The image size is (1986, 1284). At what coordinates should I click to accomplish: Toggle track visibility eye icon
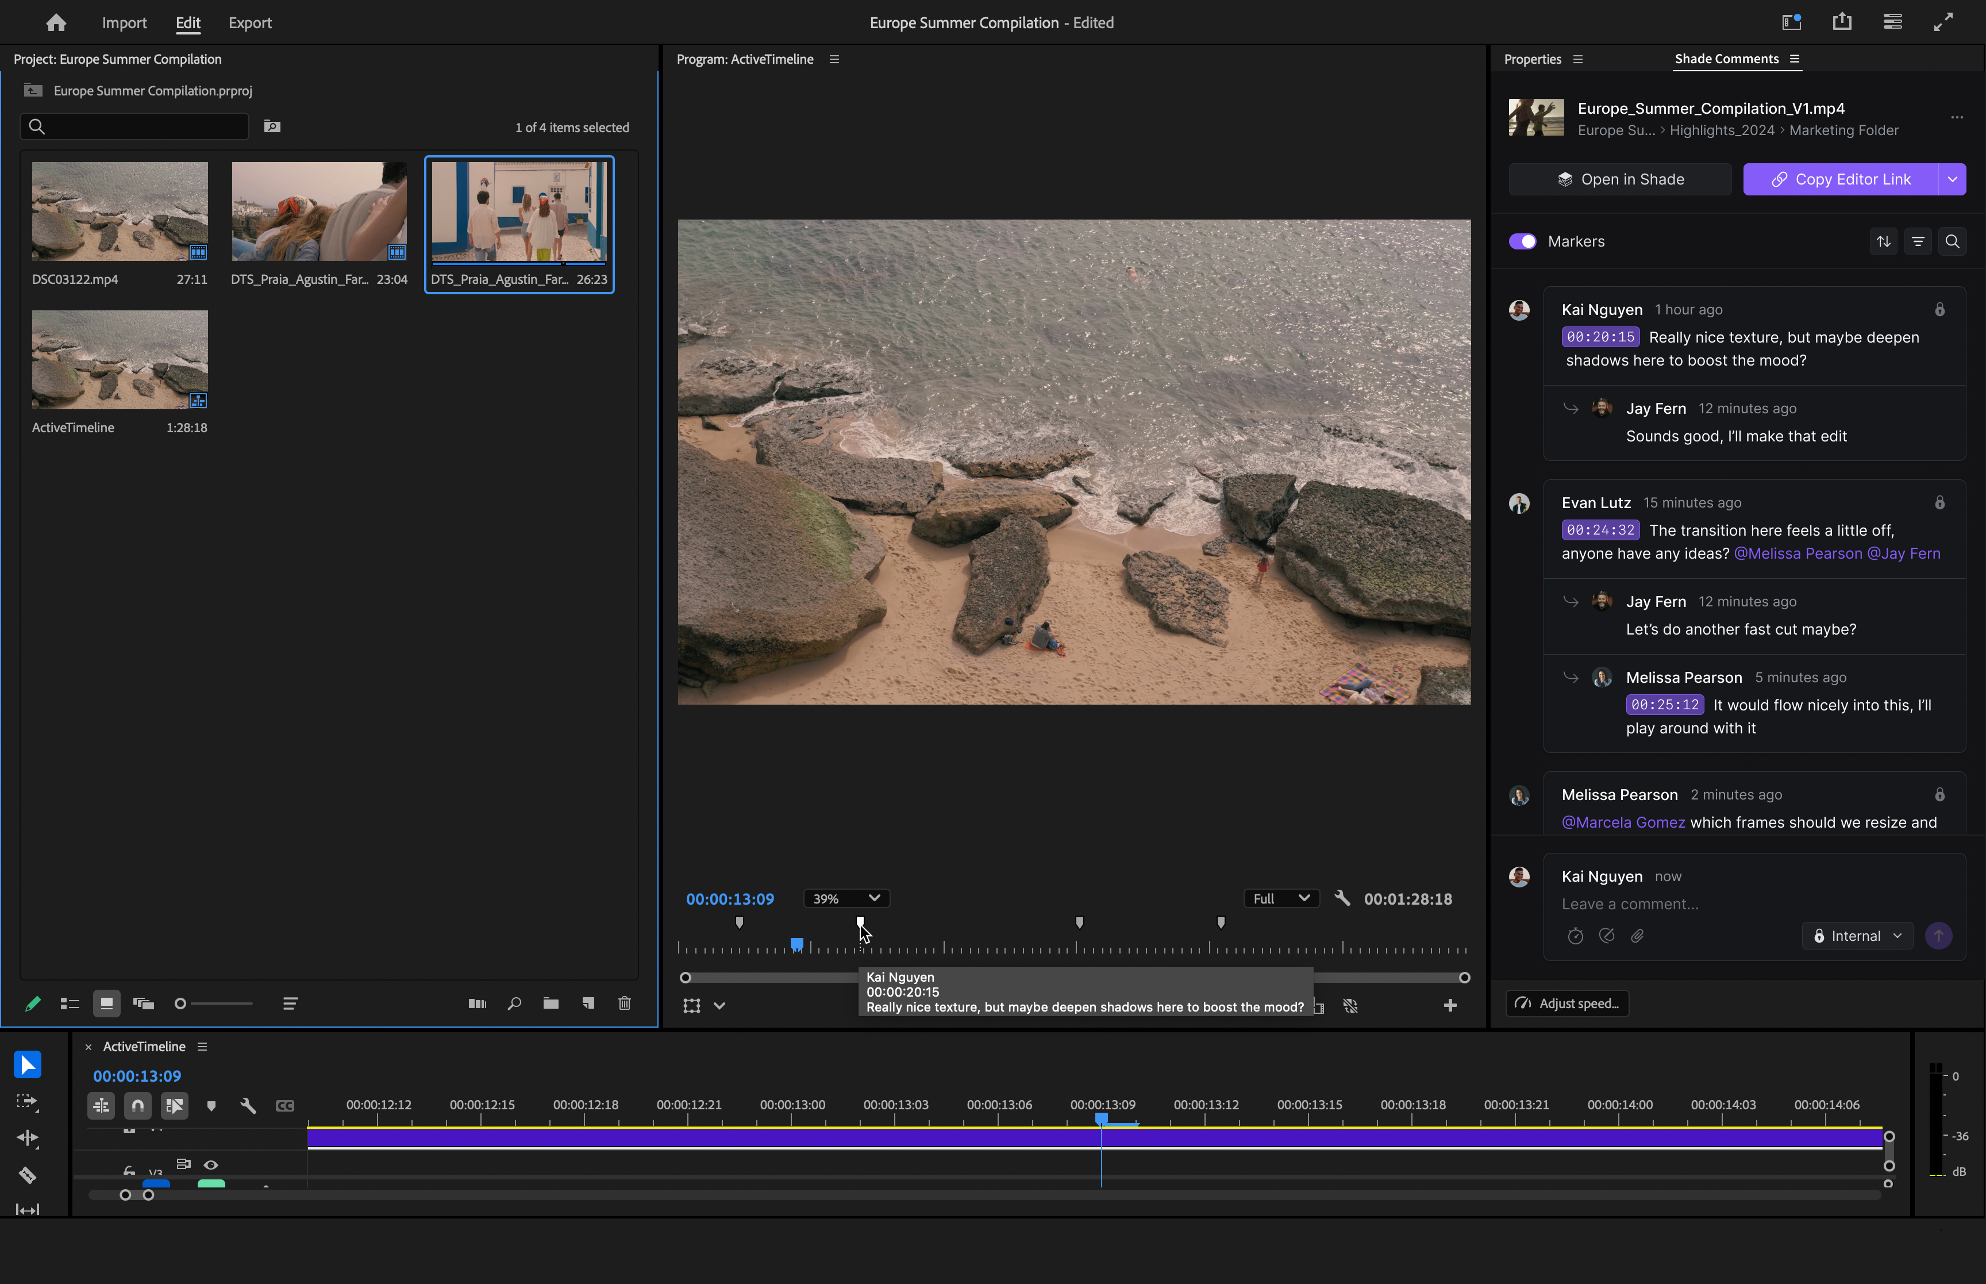pos(211,1165)
